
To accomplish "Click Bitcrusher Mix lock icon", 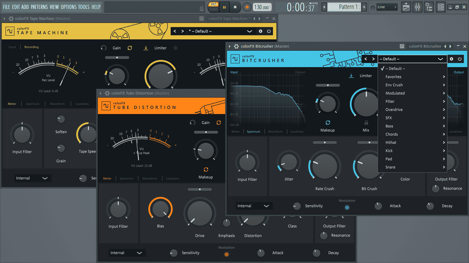I will (x=366, y=123).
